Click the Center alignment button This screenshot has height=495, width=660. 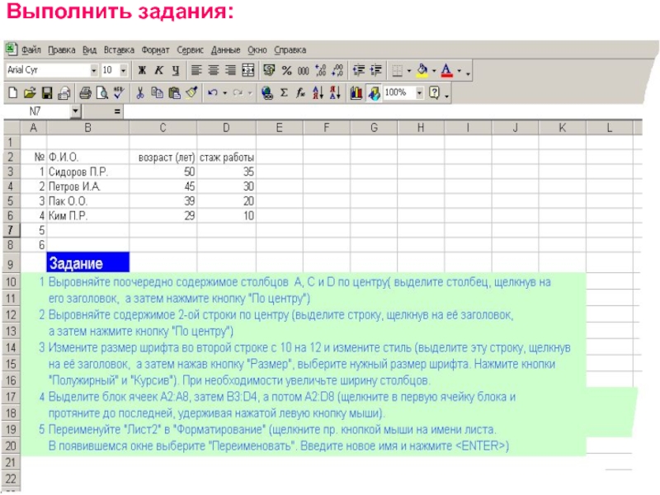click(x=214, y=71)
